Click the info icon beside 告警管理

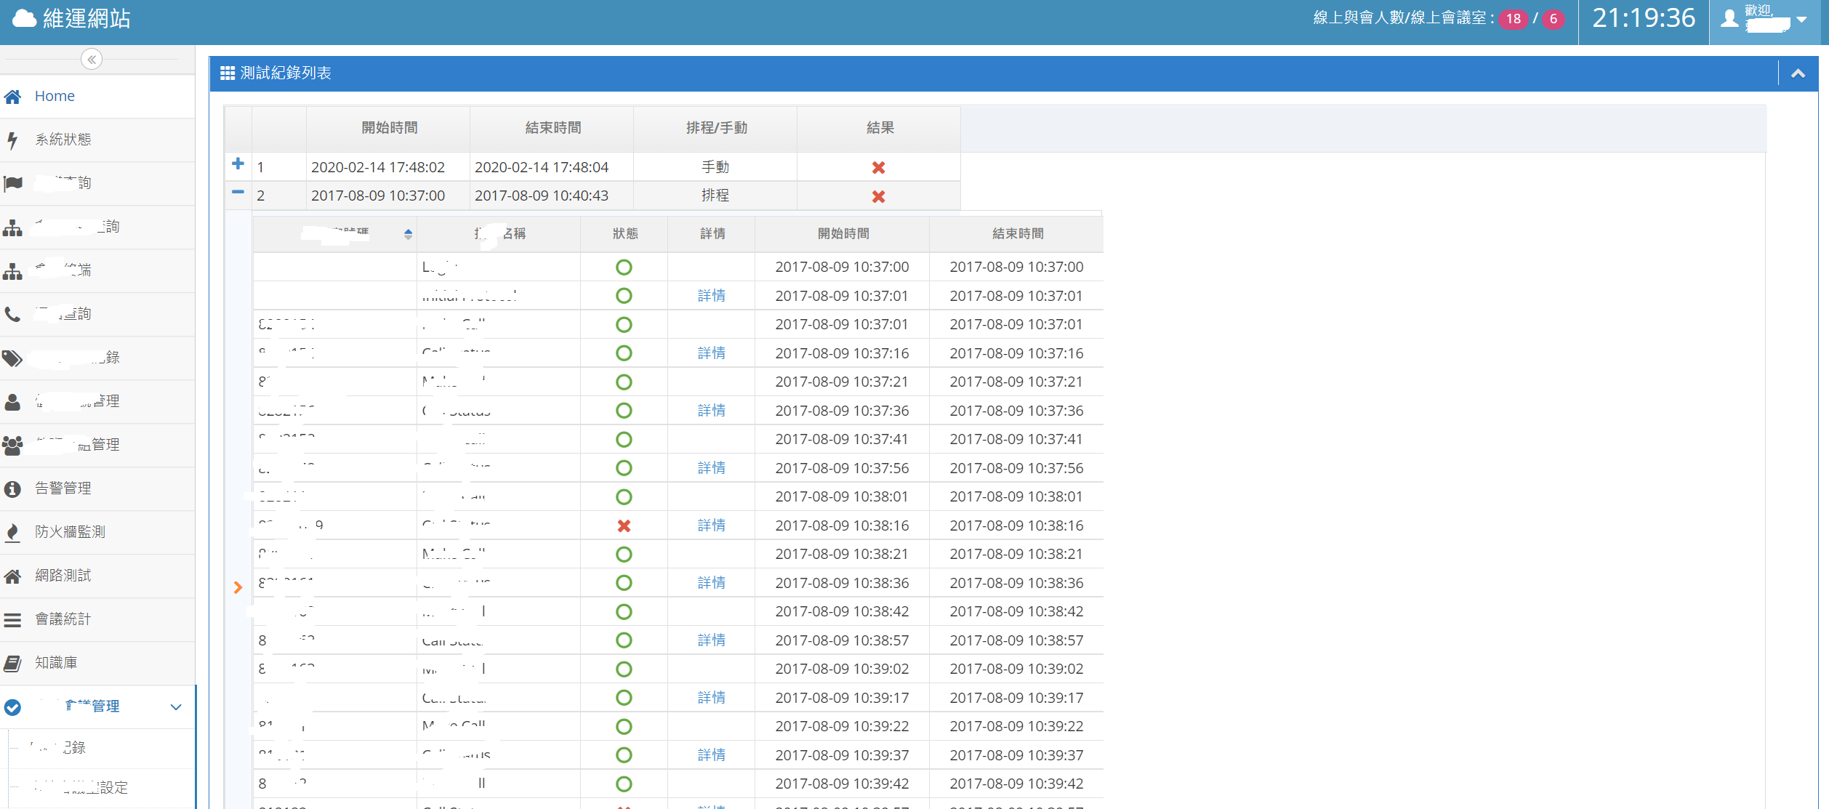[x=12, y=489]
